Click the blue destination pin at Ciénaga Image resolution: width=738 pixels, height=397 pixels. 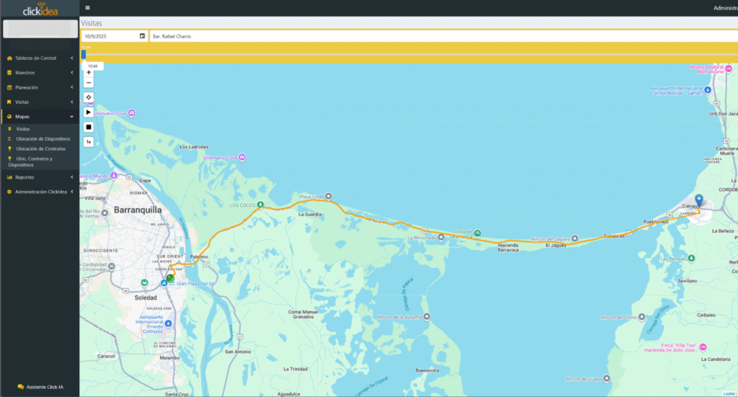click(x=698, y=200)
